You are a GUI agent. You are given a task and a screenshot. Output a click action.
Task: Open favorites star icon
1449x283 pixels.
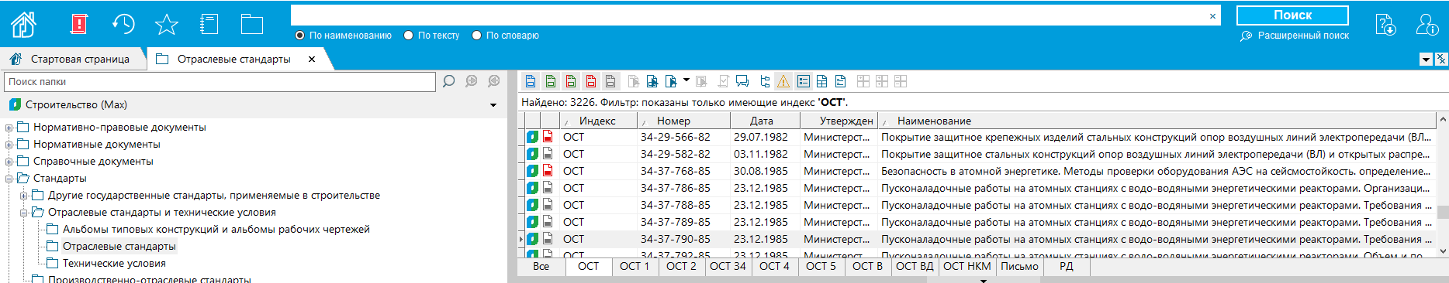coord(166,24)
